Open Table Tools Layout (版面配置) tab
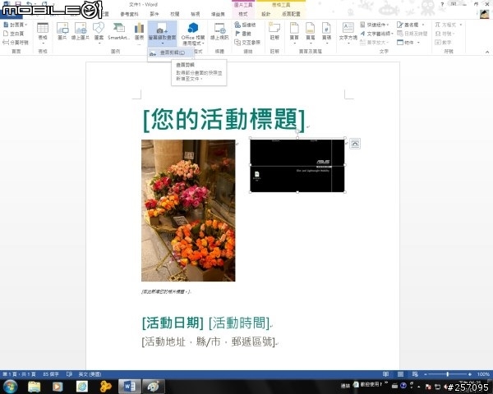 click(x=291, y=14)
